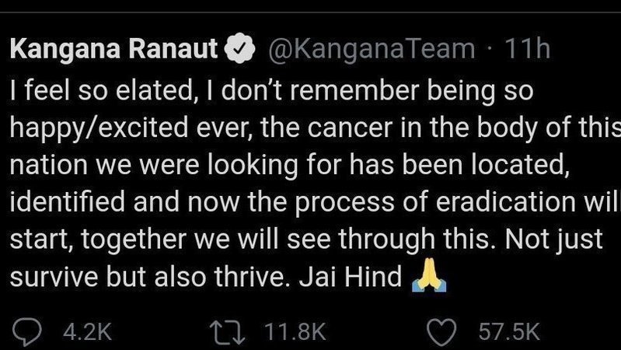
Task: Click the words 'Jai Hind' in tweet
Action: (x=351, y=276)
